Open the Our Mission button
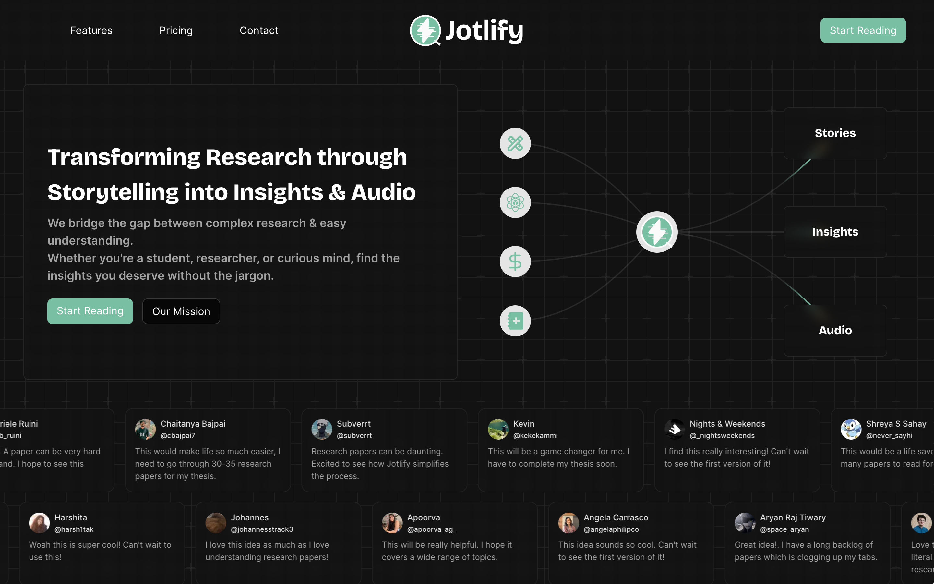Viewport: 934px width, 584px height. pyautogui.click(x=181, y=311)
